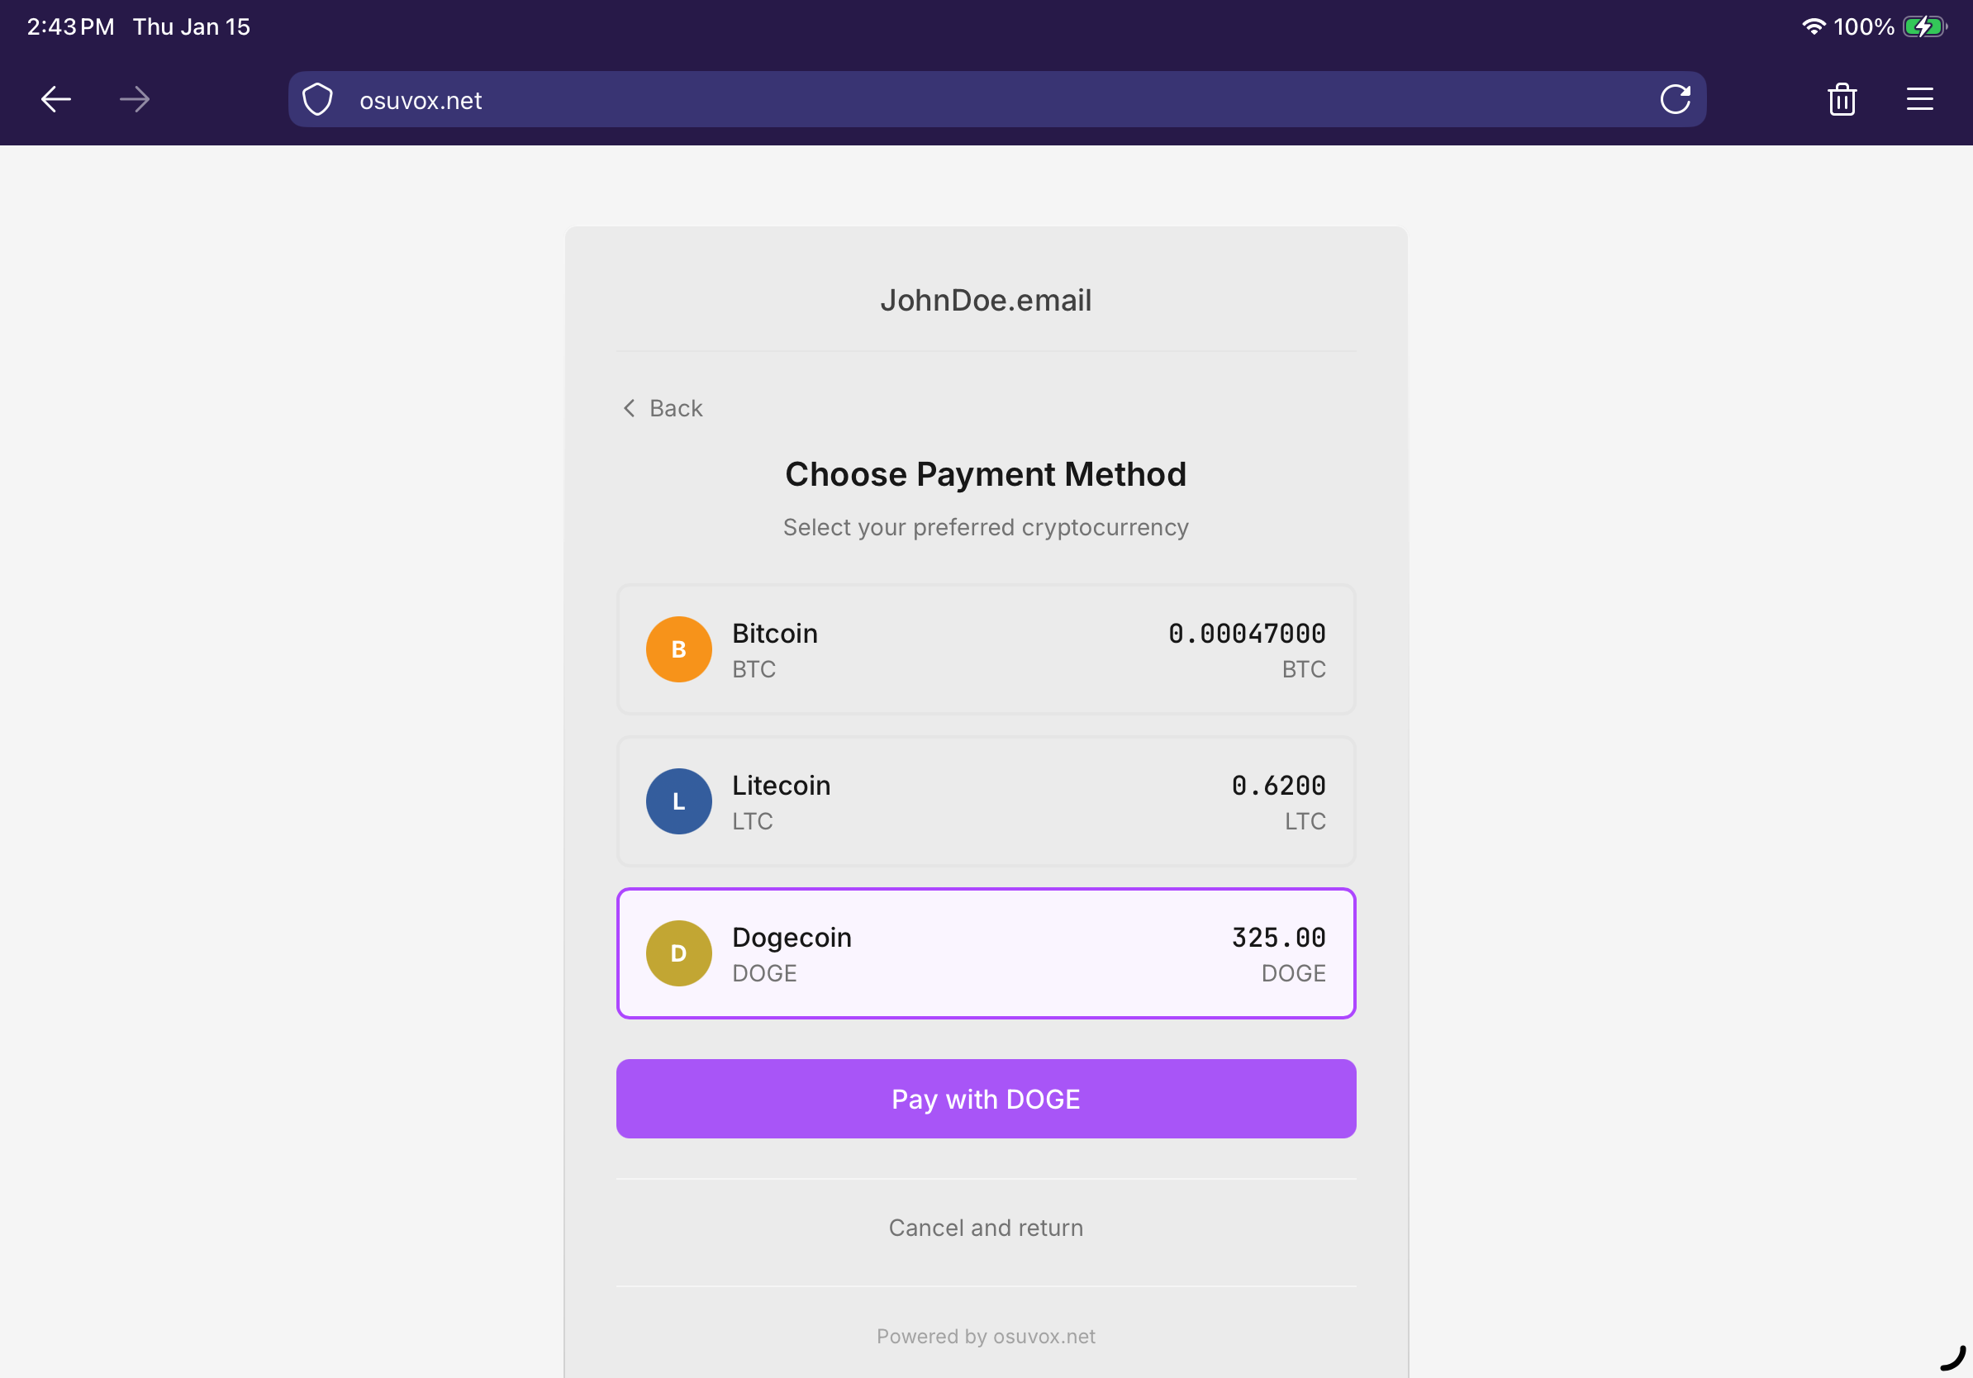Viewport: 1973px width, 1378px height.
Task: Open the browser hamburger menu
Action: click(x=1918, y=100)
